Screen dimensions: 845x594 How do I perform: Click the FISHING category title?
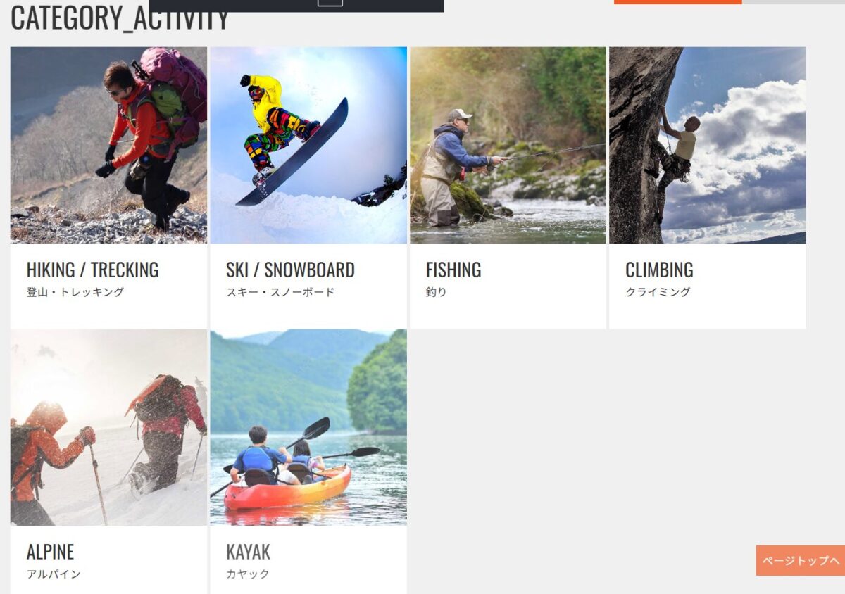click(x=453, y=270)
